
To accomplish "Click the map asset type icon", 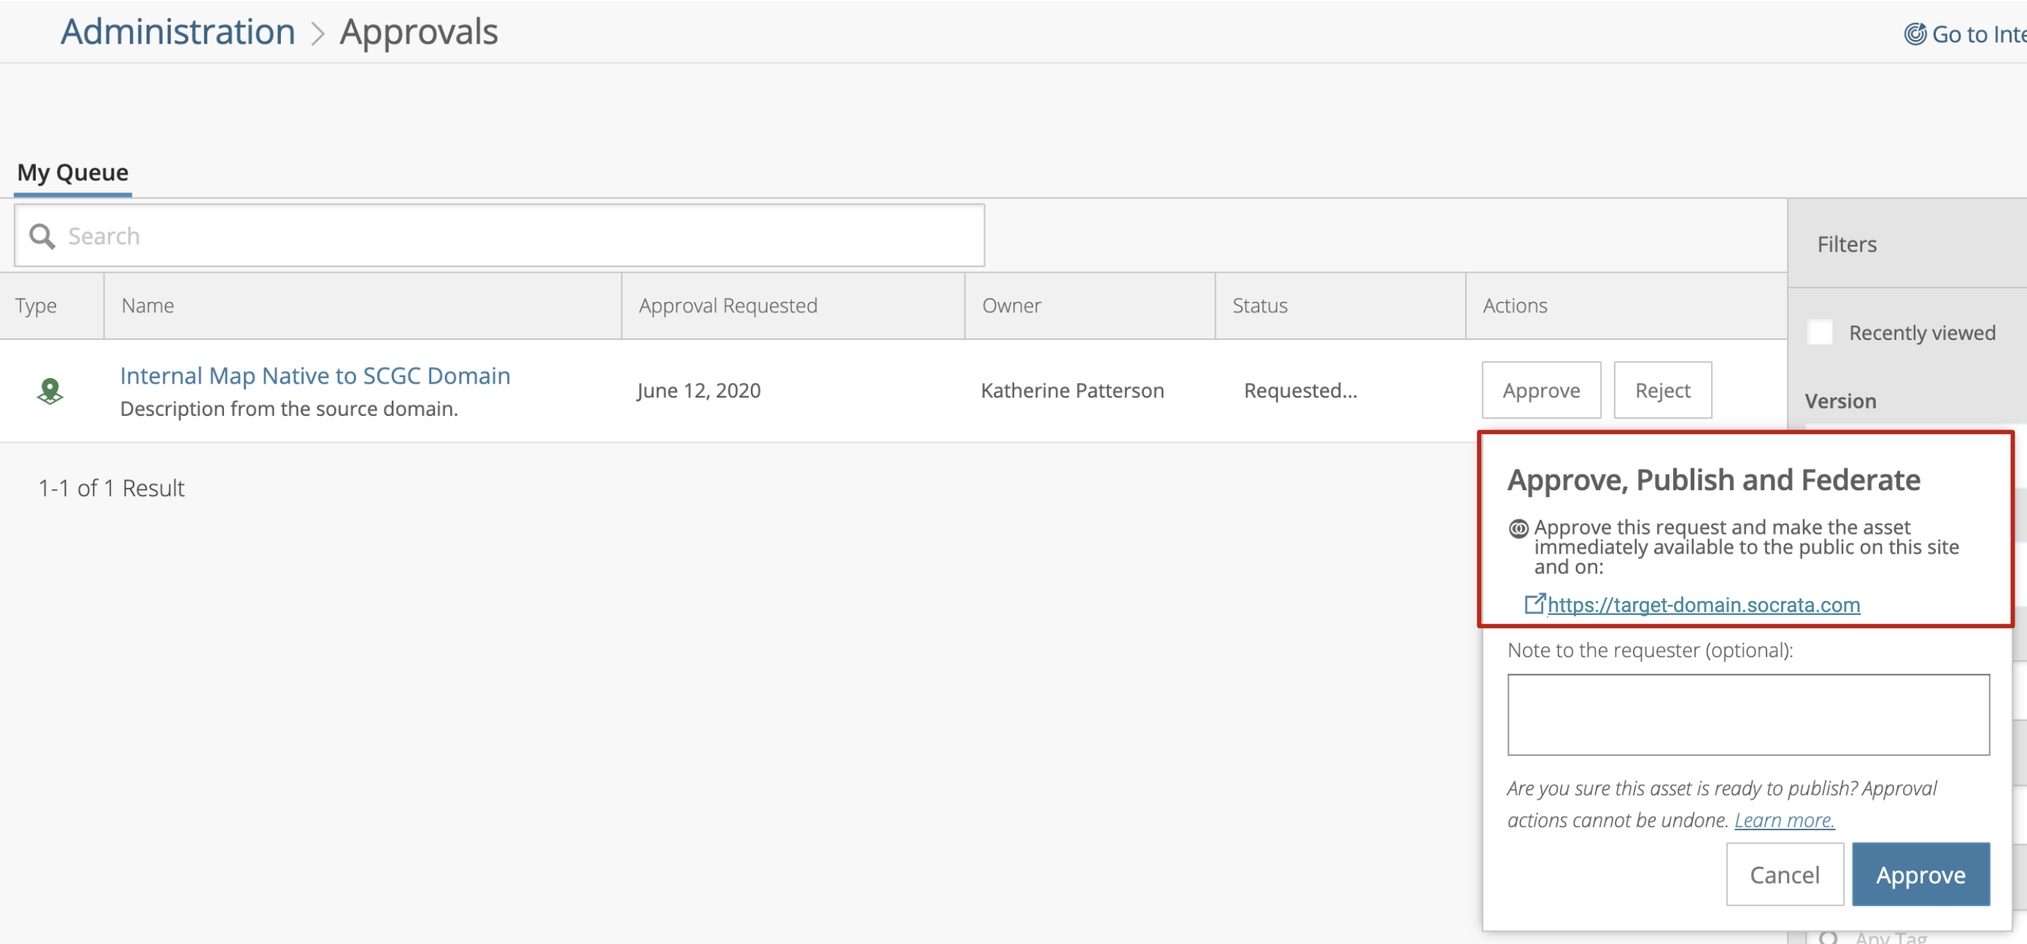I will [x=50, y=391].
